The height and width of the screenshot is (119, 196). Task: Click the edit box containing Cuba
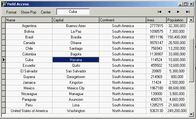pos(73,12)
